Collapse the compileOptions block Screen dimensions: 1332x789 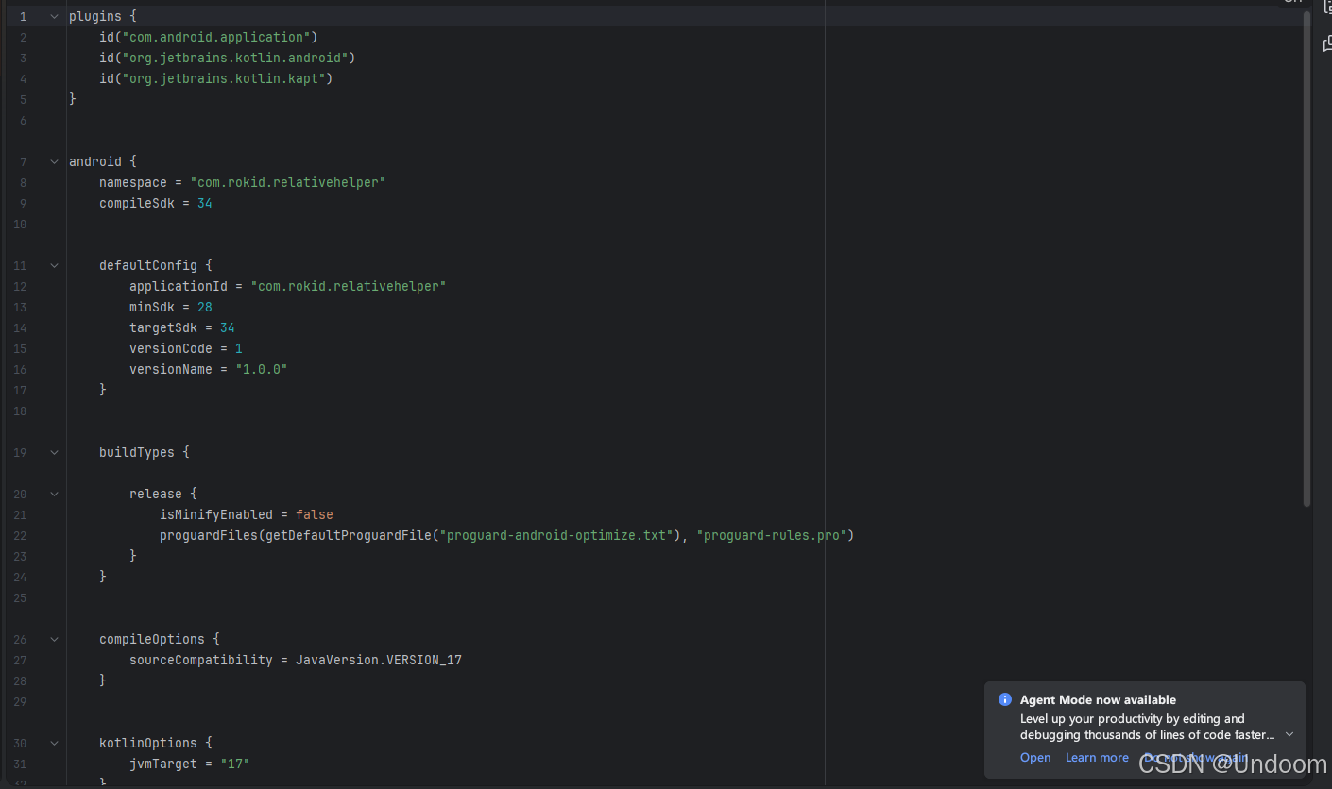pos(54,640)
